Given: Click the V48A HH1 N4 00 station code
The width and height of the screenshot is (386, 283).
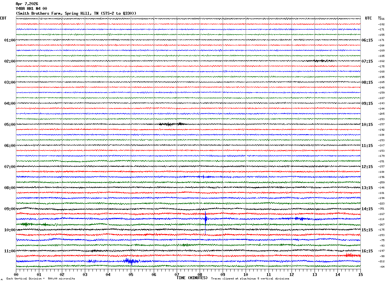Looking at the screenshot, I should coord(31,9).
